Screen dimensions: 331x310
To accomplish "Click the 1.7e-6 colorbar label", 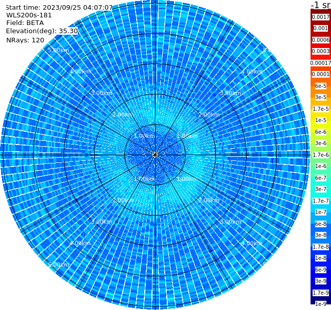I will click(x=321, y=155).
